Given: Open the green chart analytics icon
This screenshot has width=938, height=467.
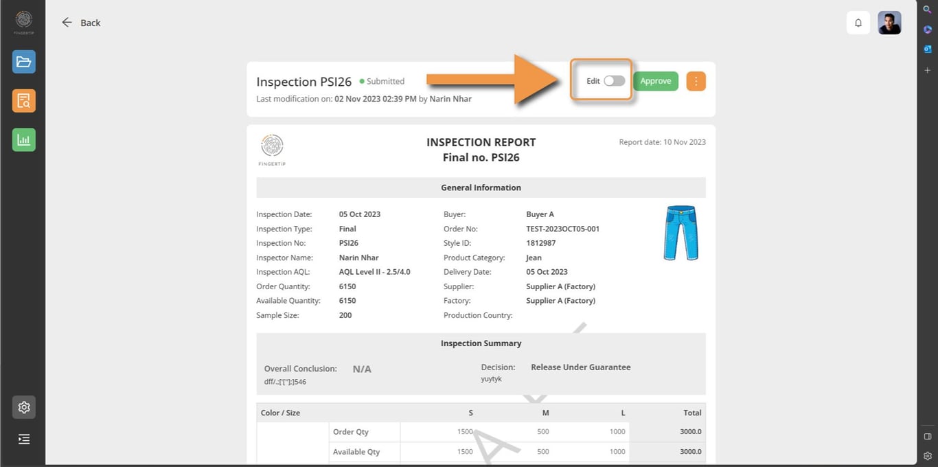Looking at the screenshot, I should (x=24, y=140).
